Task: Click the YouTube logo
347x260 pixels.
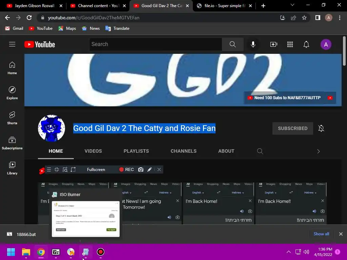Action: coord(40,44)
